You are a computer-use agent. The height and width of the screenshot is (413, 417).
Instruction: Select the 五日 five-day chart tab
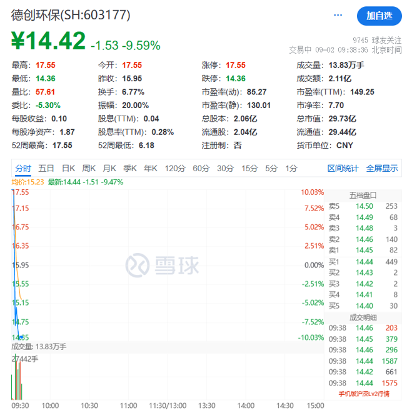click(x=46, y=168)
